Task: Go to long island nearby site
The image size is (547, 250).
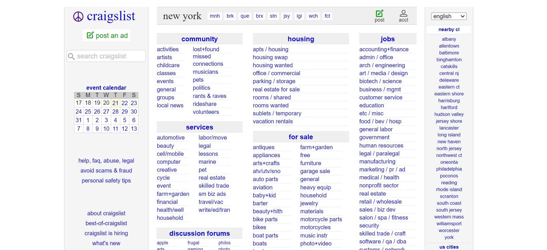Action: click(449, 135)
